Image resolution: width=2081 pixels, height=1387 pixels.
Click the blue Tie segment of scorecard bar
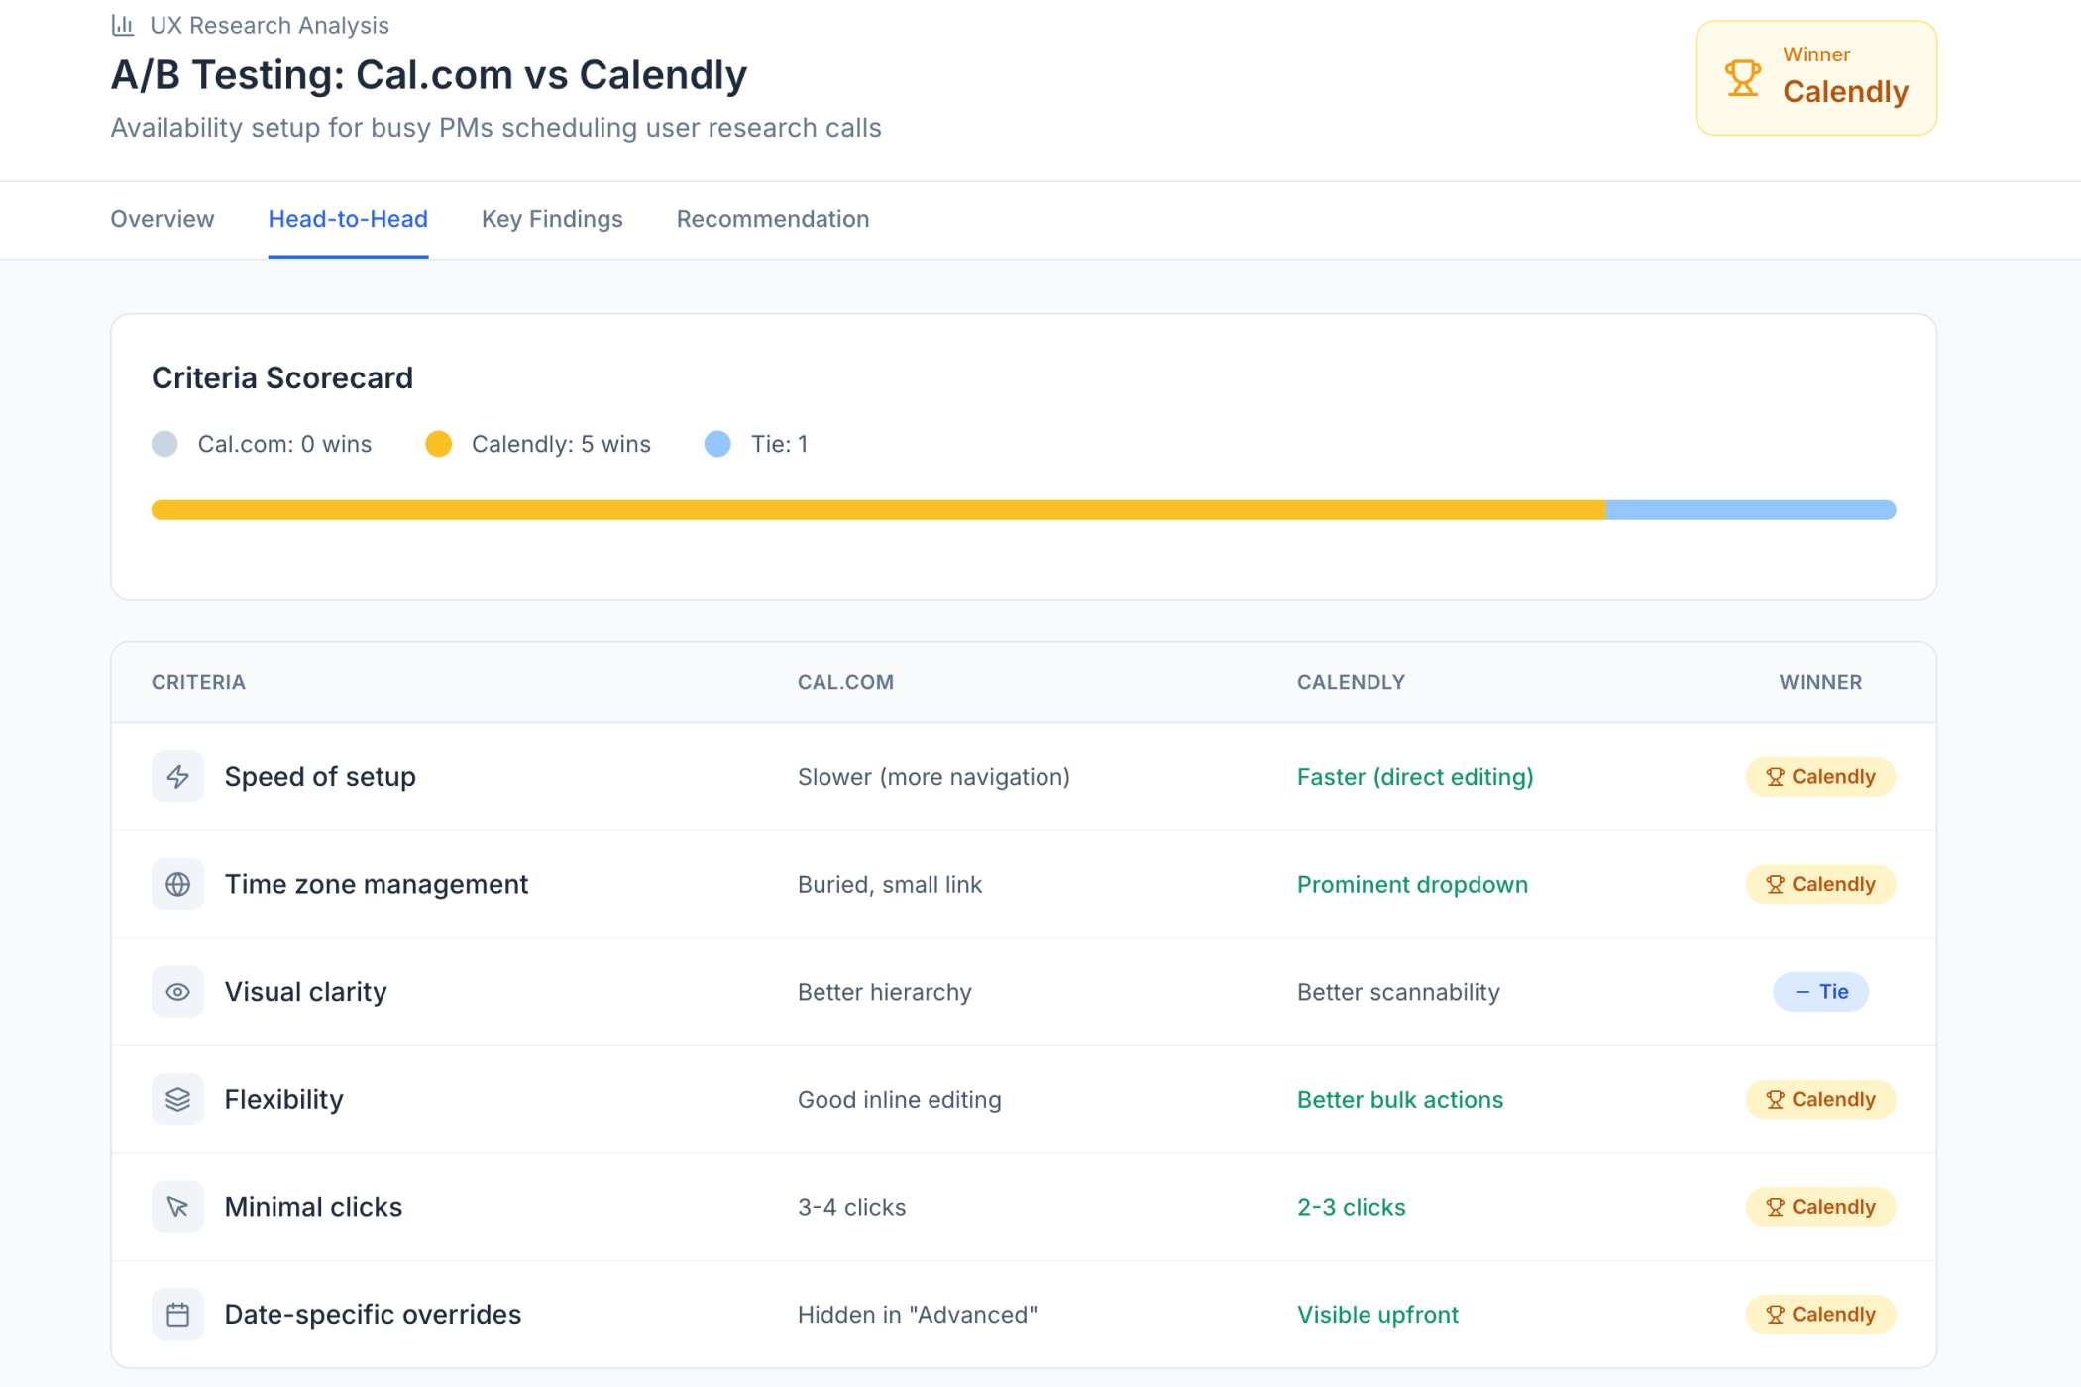1750,510
